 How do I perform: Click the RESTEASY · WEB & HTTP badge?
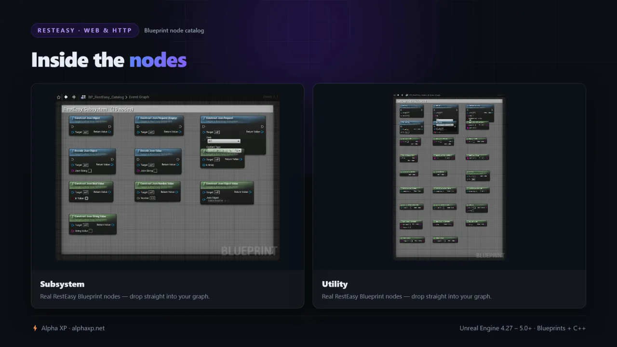[x=85, y=30]
